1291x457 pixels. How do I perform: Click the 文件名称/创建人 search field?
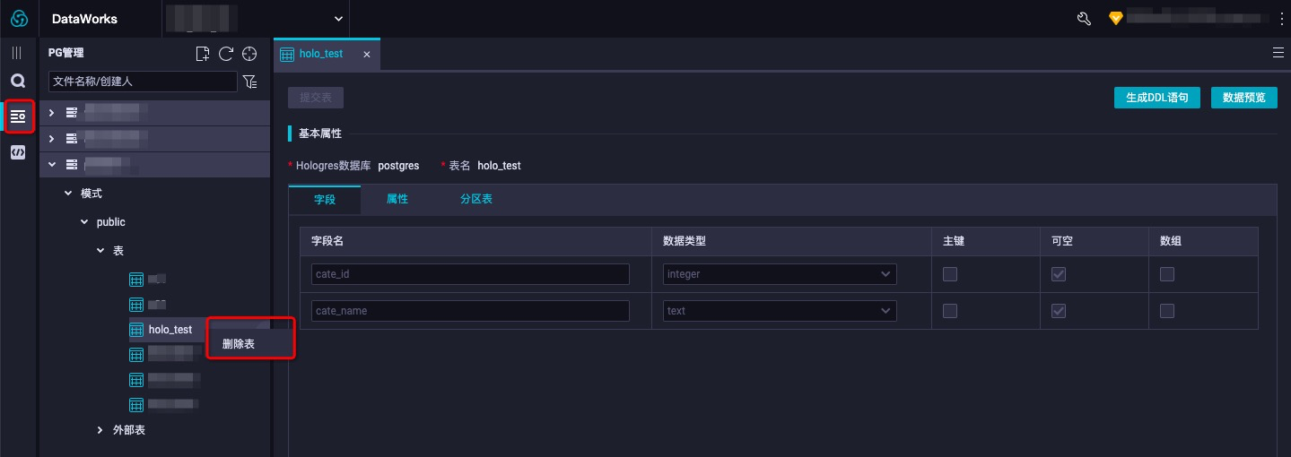(143, 82)
